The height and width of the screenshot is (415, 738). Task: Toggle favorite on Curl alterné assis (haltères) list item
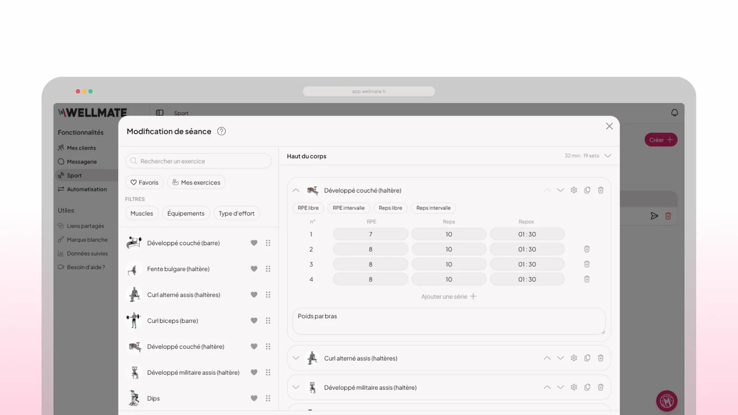[254, 295]
